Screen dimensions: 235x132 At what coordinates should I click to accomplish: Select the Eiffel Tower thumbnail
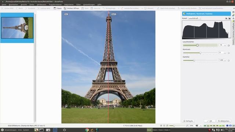coord(17,28)
